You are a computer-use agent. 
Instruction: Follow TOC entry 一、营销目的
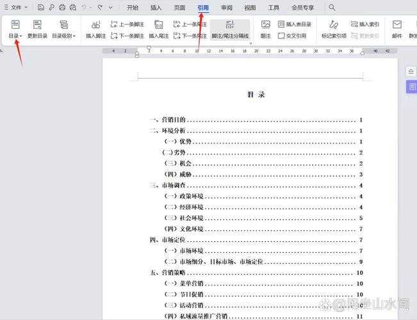click(x=256, y=120)
